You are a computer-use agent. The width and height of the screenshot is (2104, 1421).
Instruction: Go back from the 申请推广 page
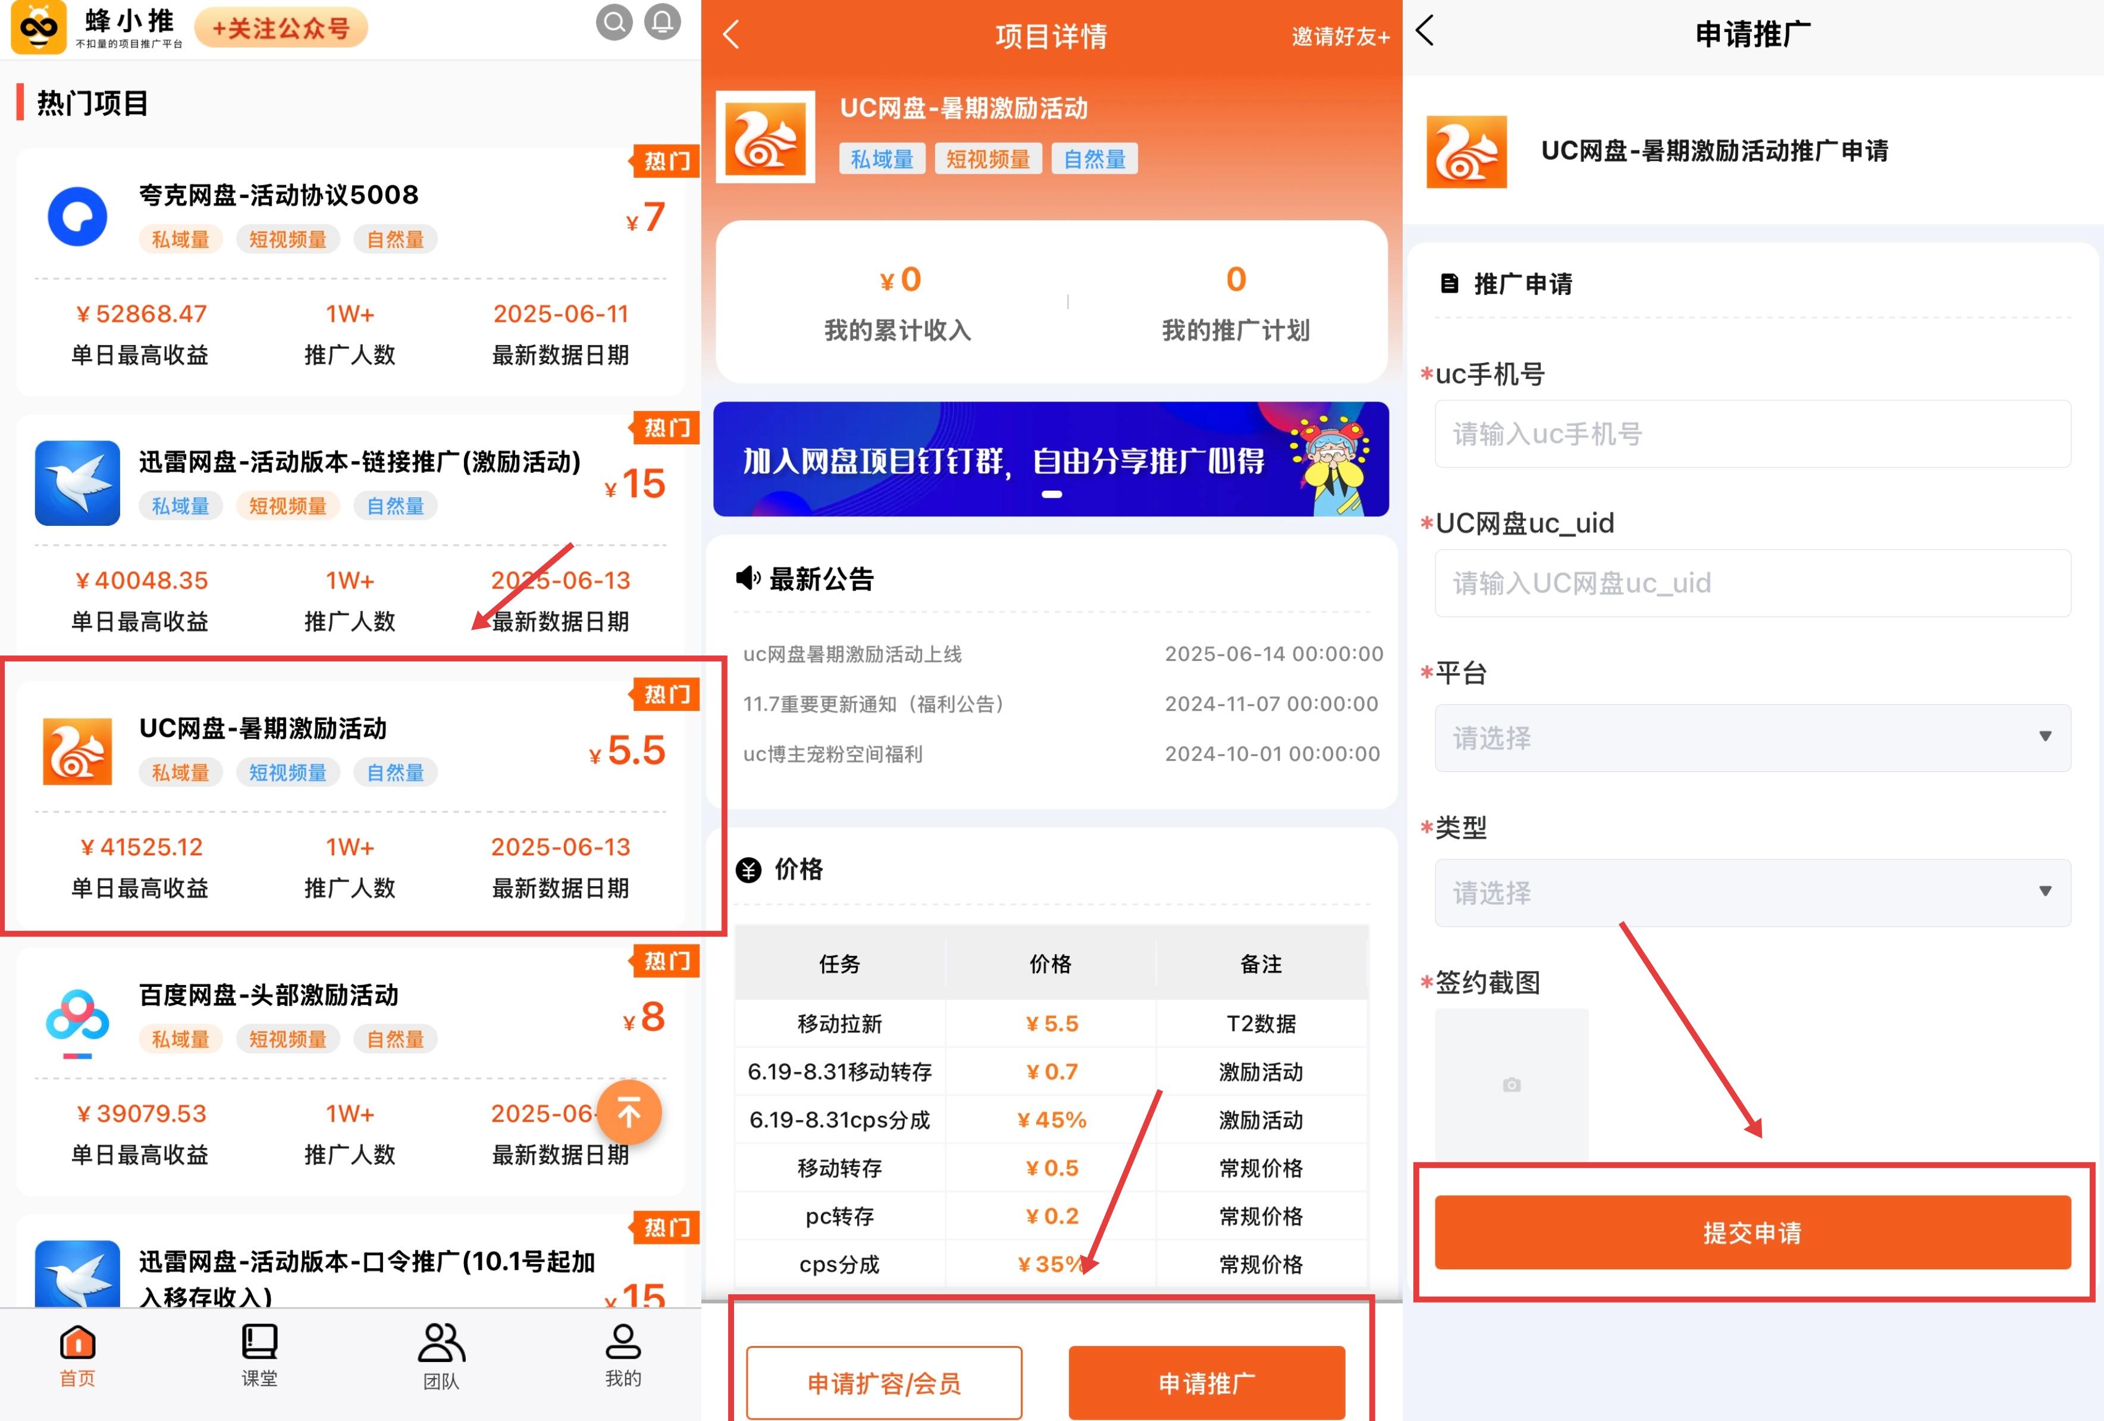pos(1425,31)
